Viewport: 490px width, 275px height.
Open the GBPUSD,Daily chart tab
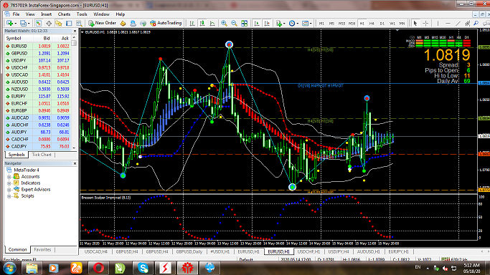tap(189, 251)
